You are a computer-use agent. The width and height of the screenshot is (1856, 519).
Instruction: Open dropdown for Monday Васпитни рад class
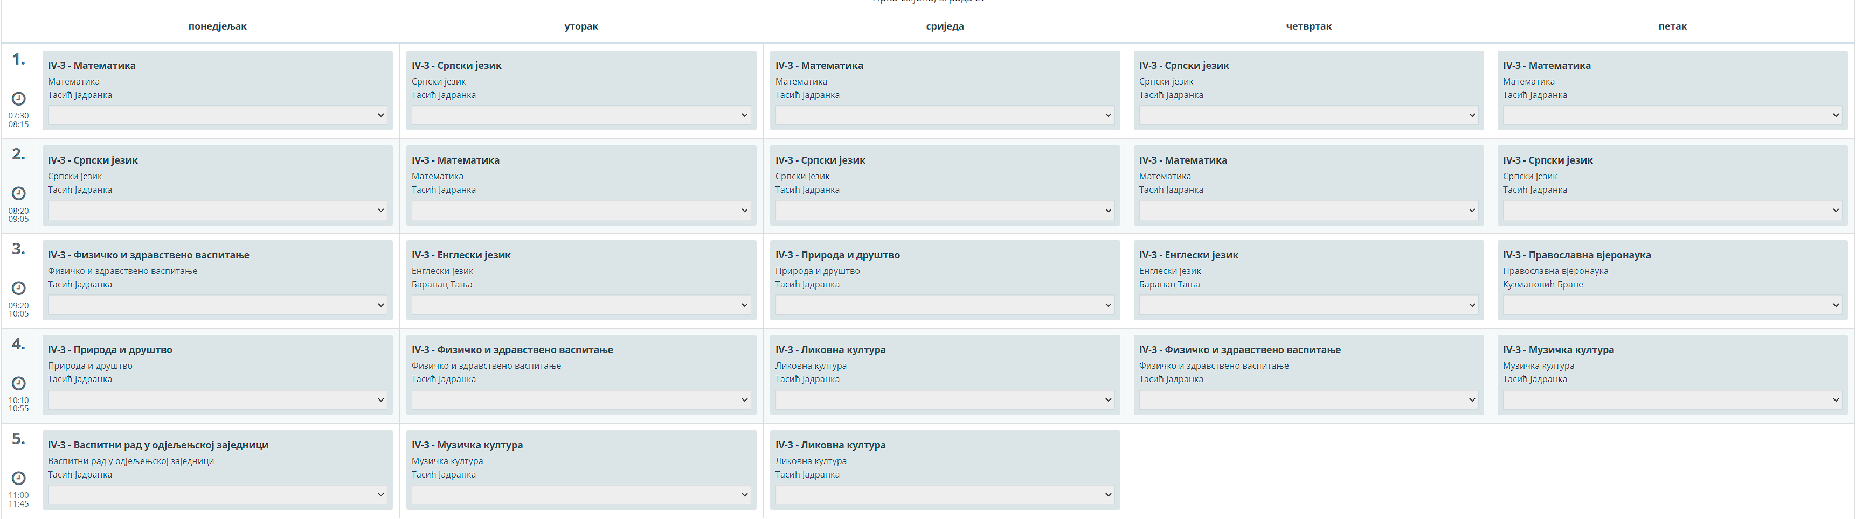tap(217, 495)
